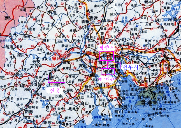Click the magenta box around Guangzhou city

pos(106,56)
